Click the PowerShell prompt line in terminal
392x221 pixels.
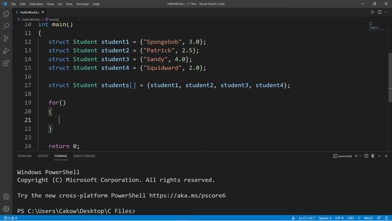(76, 211)
